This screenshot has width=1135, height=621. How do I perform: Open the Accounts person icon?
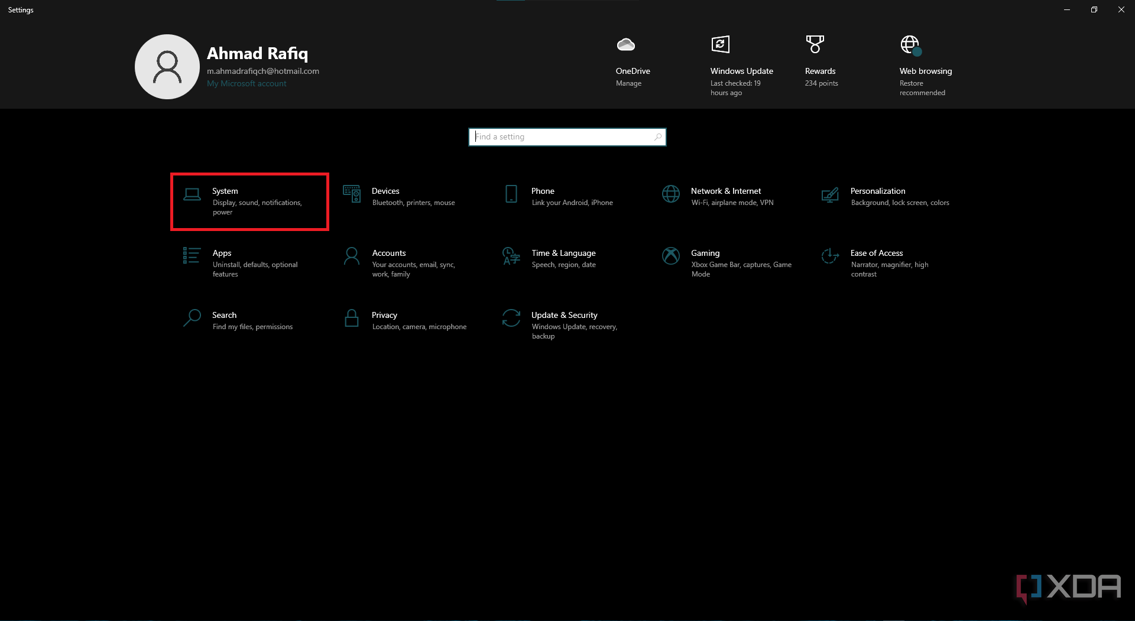click(x=352, y=256)
